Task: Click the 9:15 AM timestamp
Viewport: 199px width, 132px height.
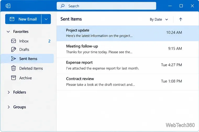Action: tap(175, 49)
